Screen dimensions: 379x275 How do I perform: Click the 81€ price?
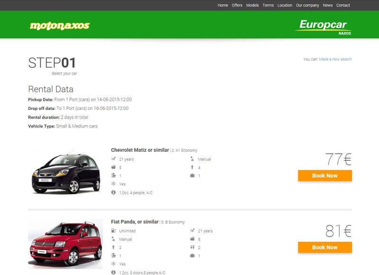tap(338, 231)
